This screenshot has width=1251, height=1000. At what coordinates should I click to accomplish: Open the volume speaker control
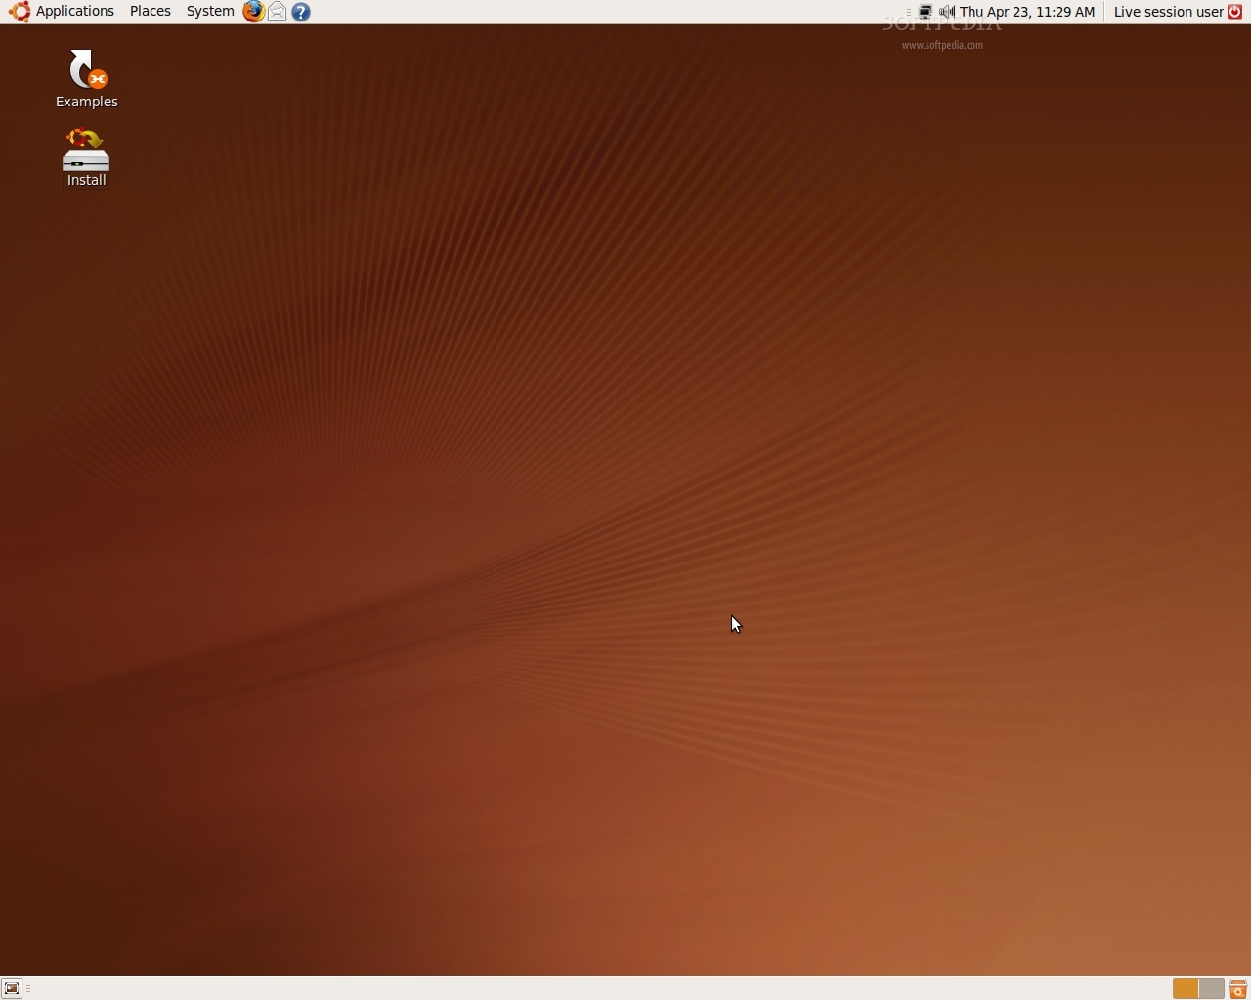tap(946, 12)
